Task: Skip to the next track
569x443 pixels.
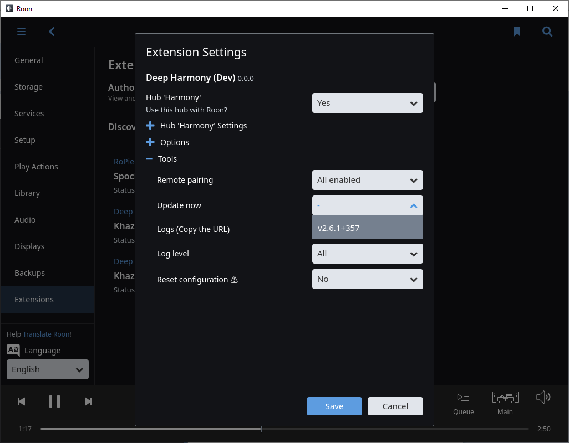Action: [x=88, y=401]
